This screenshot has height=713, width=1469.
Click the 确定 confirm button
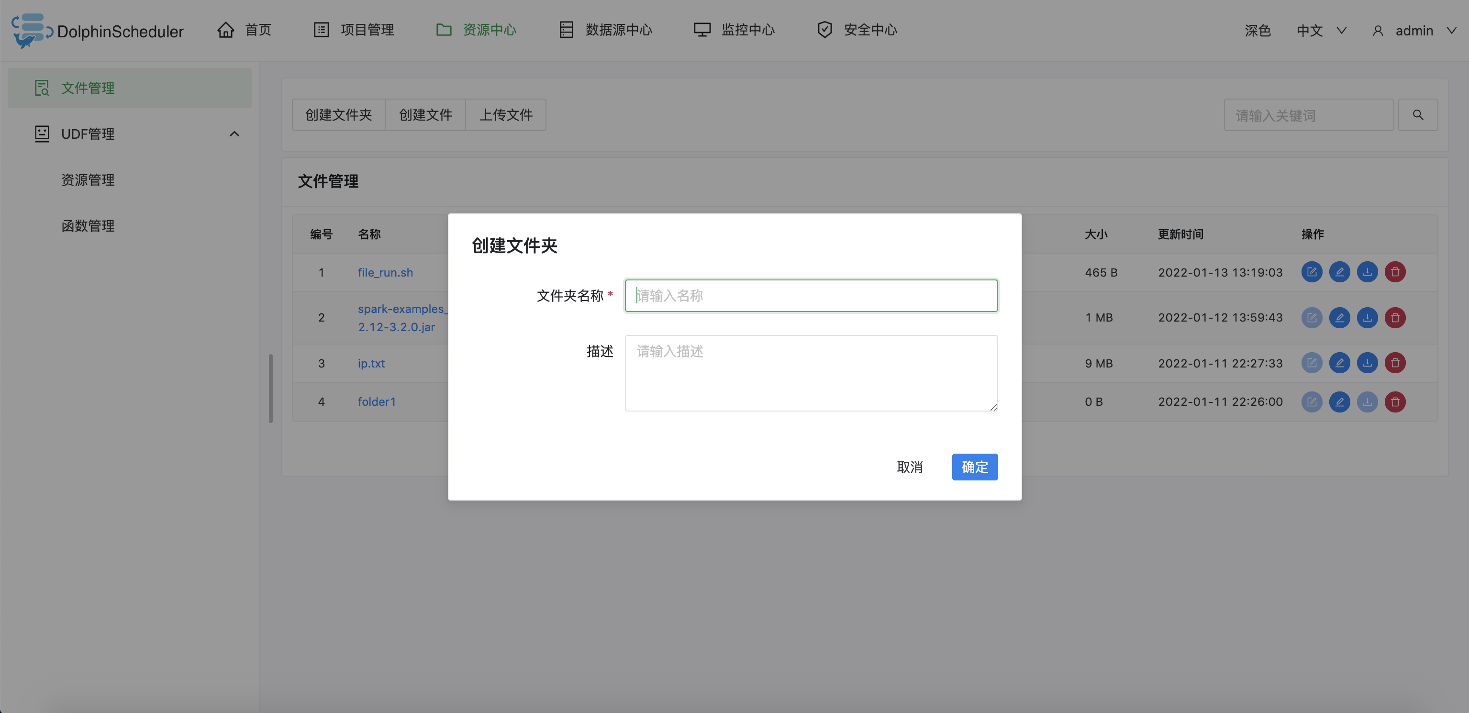(x=974, y=467)
